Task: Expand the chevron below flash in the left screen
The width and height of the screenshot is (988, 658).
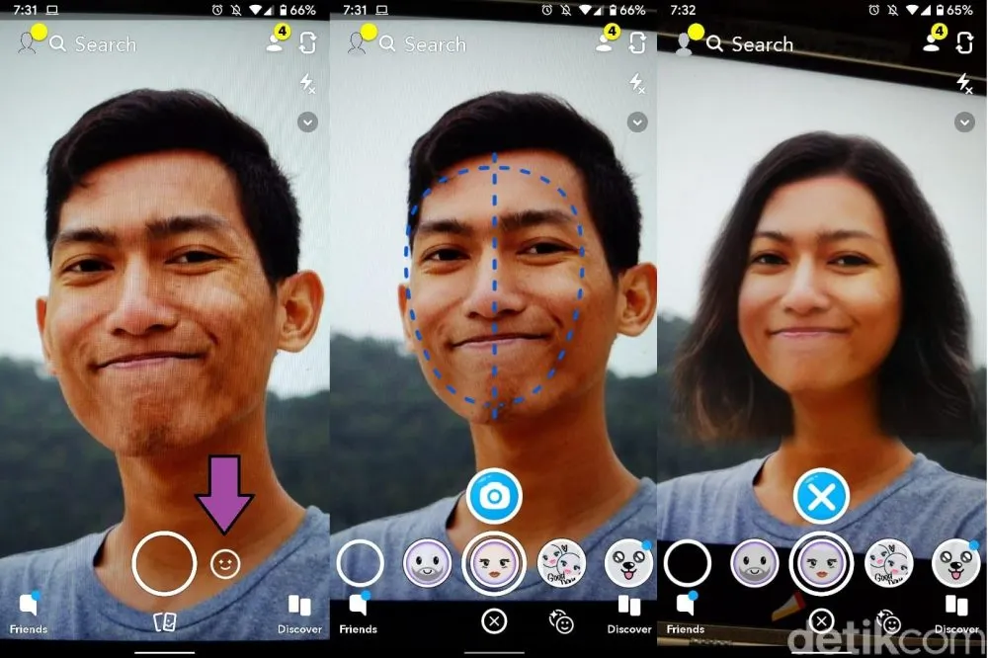Action: 308,122
